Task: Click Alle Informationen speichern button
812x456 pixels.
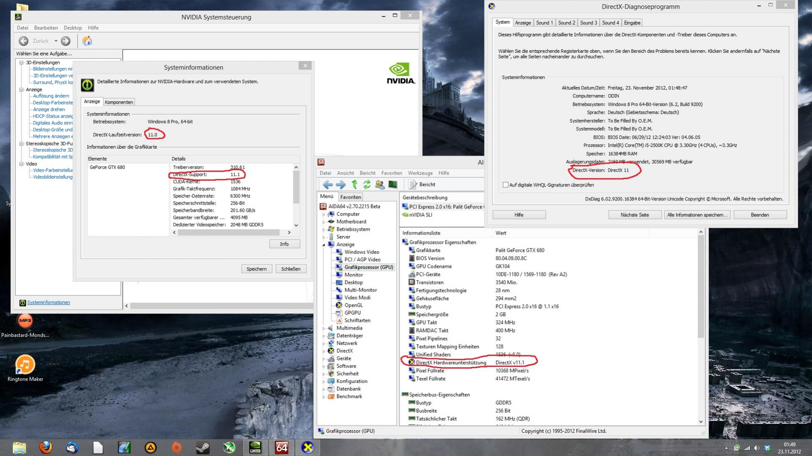Action: [697, 215]
